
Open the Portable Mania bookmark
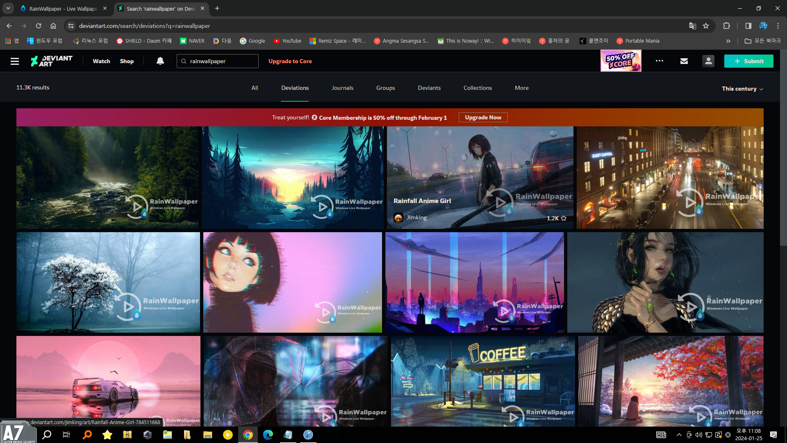click(638, 41)
